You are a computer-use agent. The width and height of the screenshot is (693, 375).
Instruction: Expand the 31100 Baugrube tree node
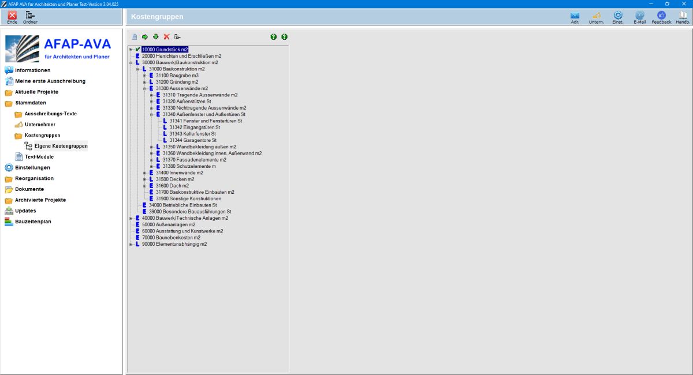pyautogui.click(x=144, y=76)
